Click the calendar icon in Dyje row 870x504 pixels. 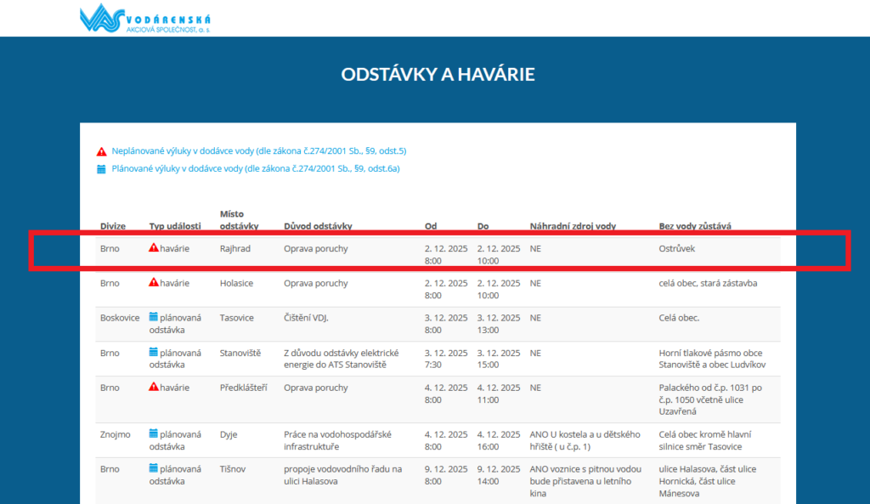(154, 433)
